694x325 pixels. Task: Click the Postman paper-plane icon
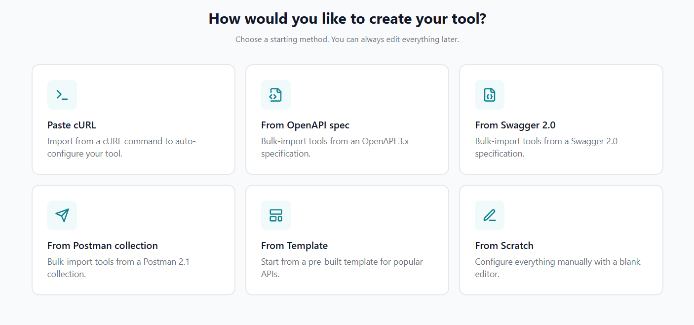(62, 215)
